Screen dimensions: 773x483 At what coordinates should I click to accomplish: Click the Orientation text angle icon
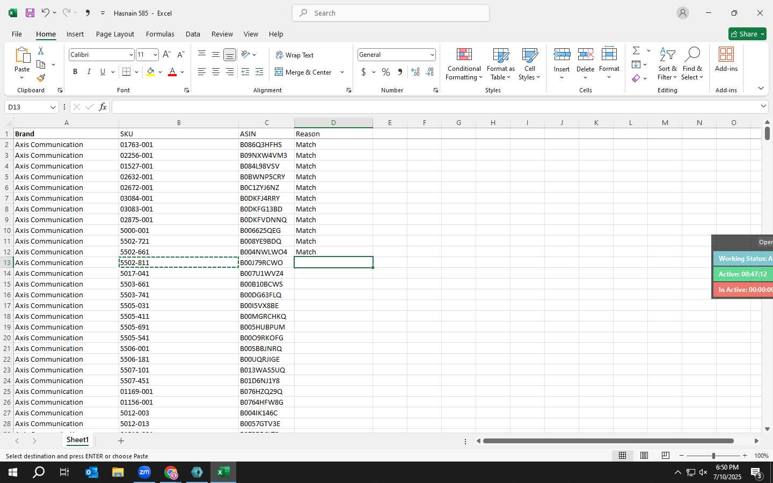[x=245, y=55]
